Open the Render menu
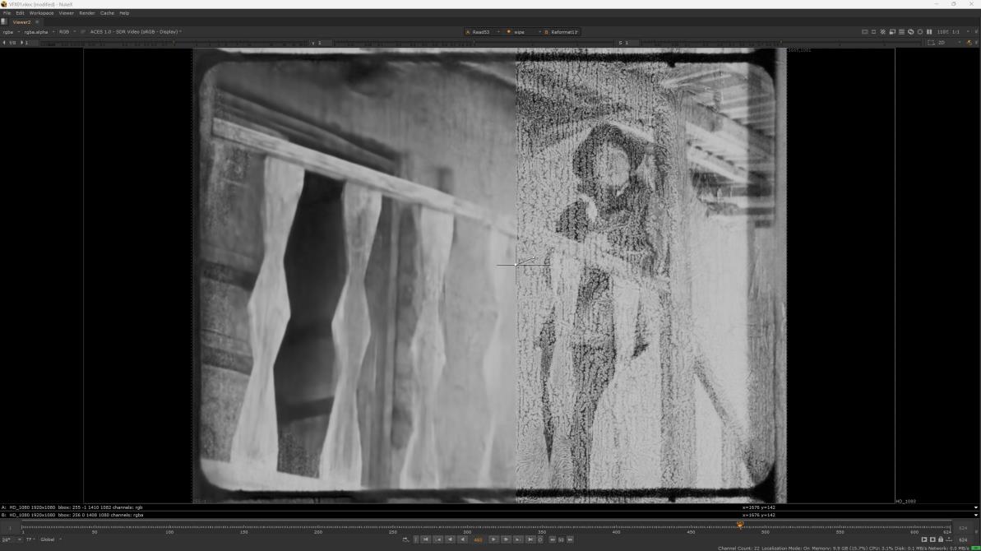 [x=86, y=13]
